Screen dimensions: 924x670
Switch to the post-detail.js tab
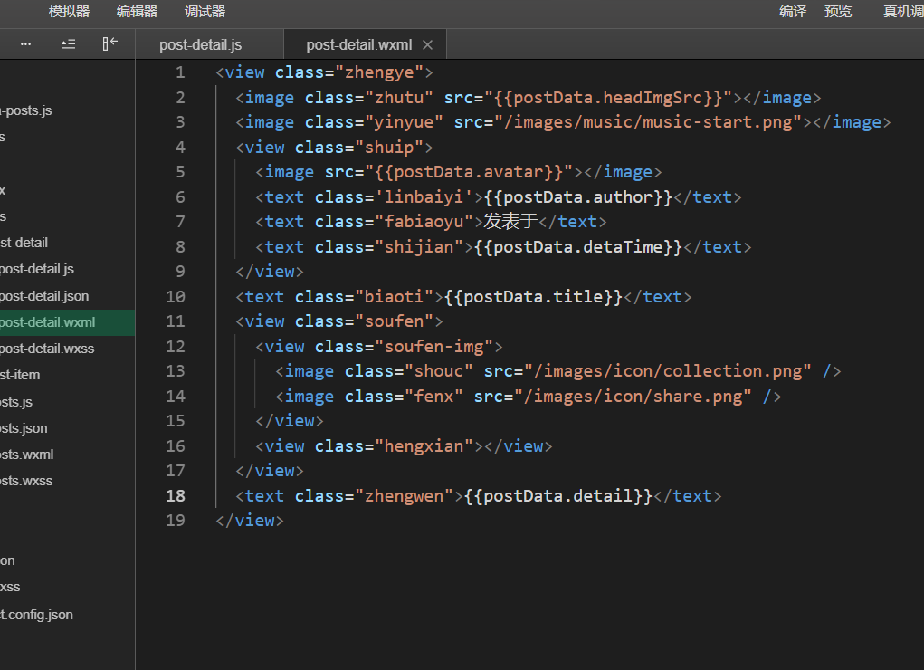point(200,45)
